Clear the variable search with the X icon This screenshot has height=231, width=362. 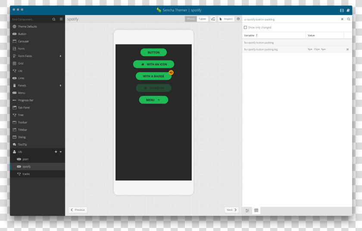(x=342, y=19)
